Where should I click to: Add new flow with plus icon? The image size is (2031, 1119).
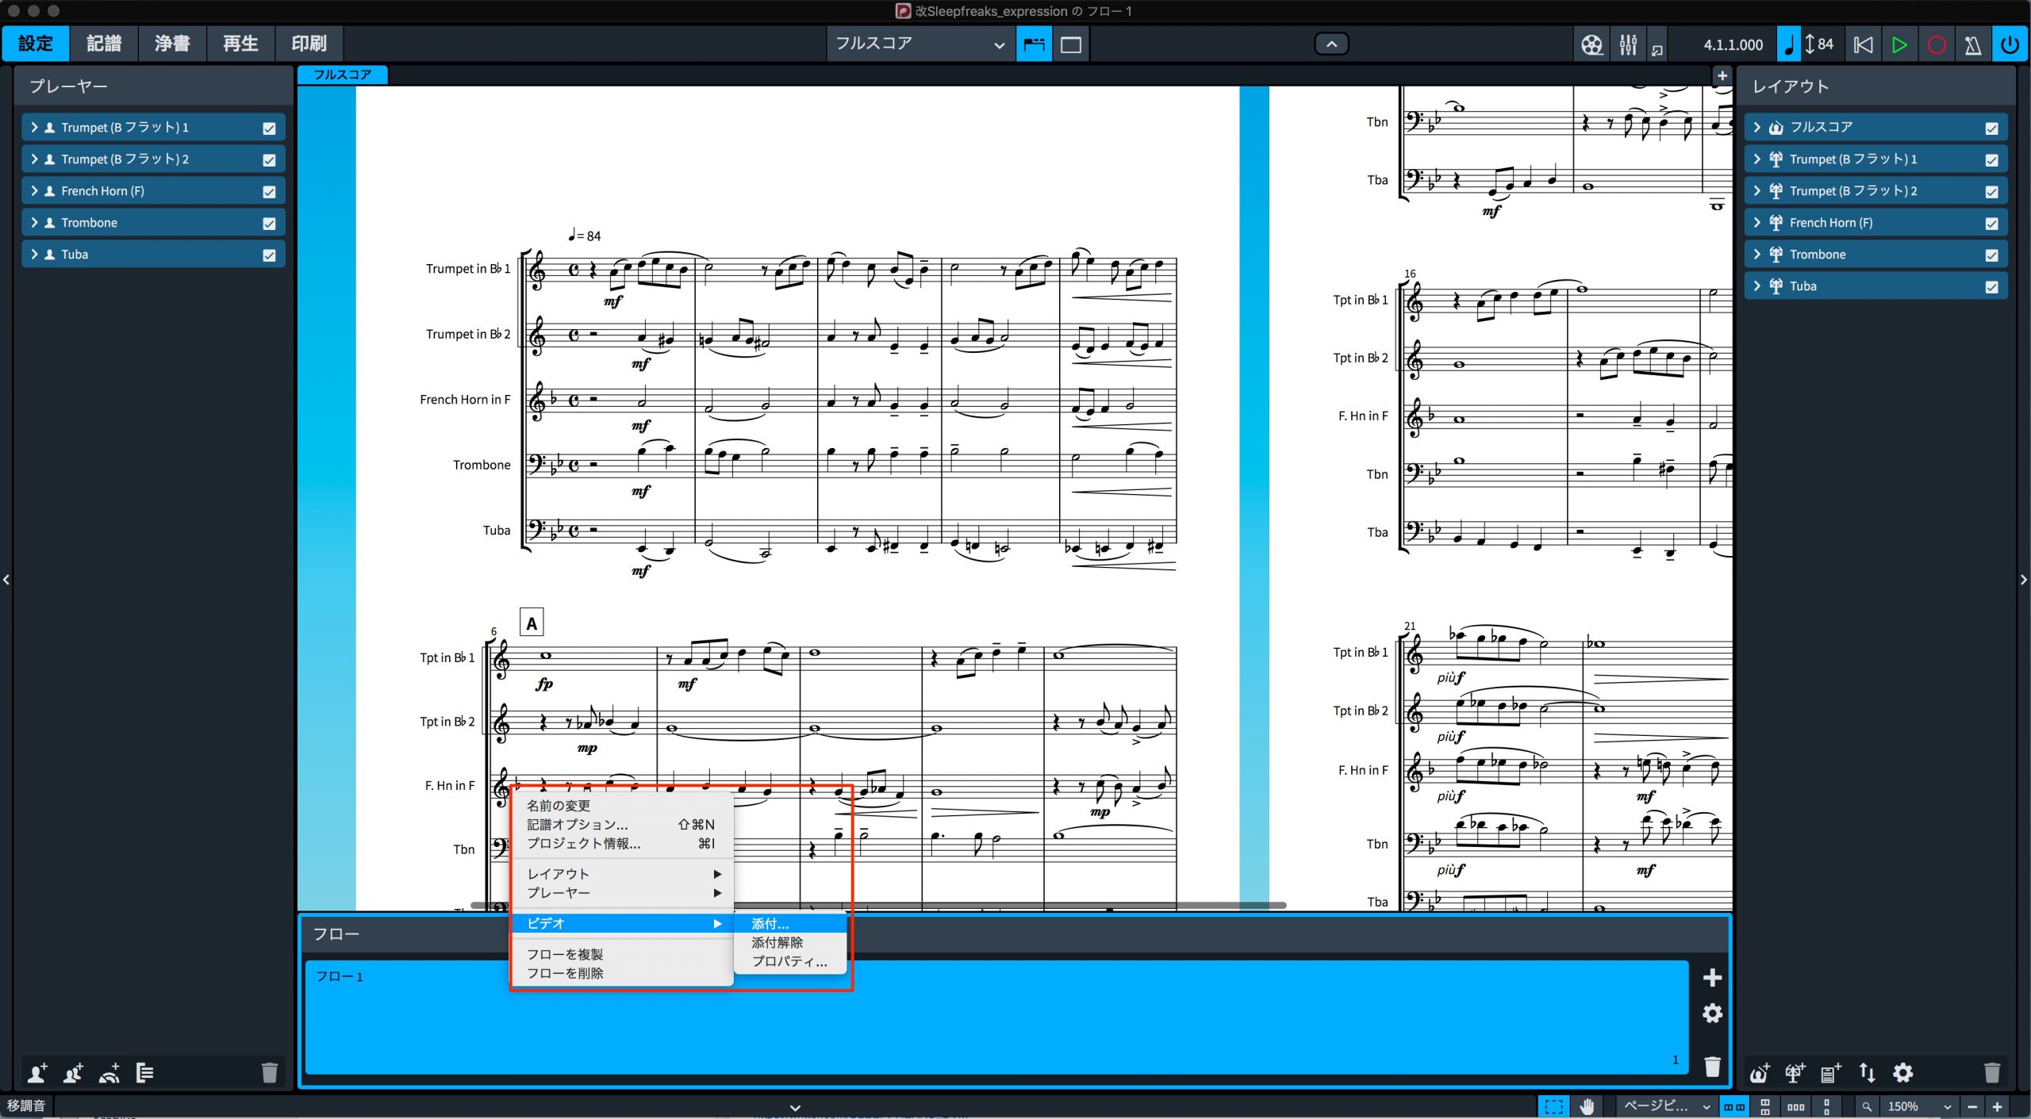click(1712, 977)
